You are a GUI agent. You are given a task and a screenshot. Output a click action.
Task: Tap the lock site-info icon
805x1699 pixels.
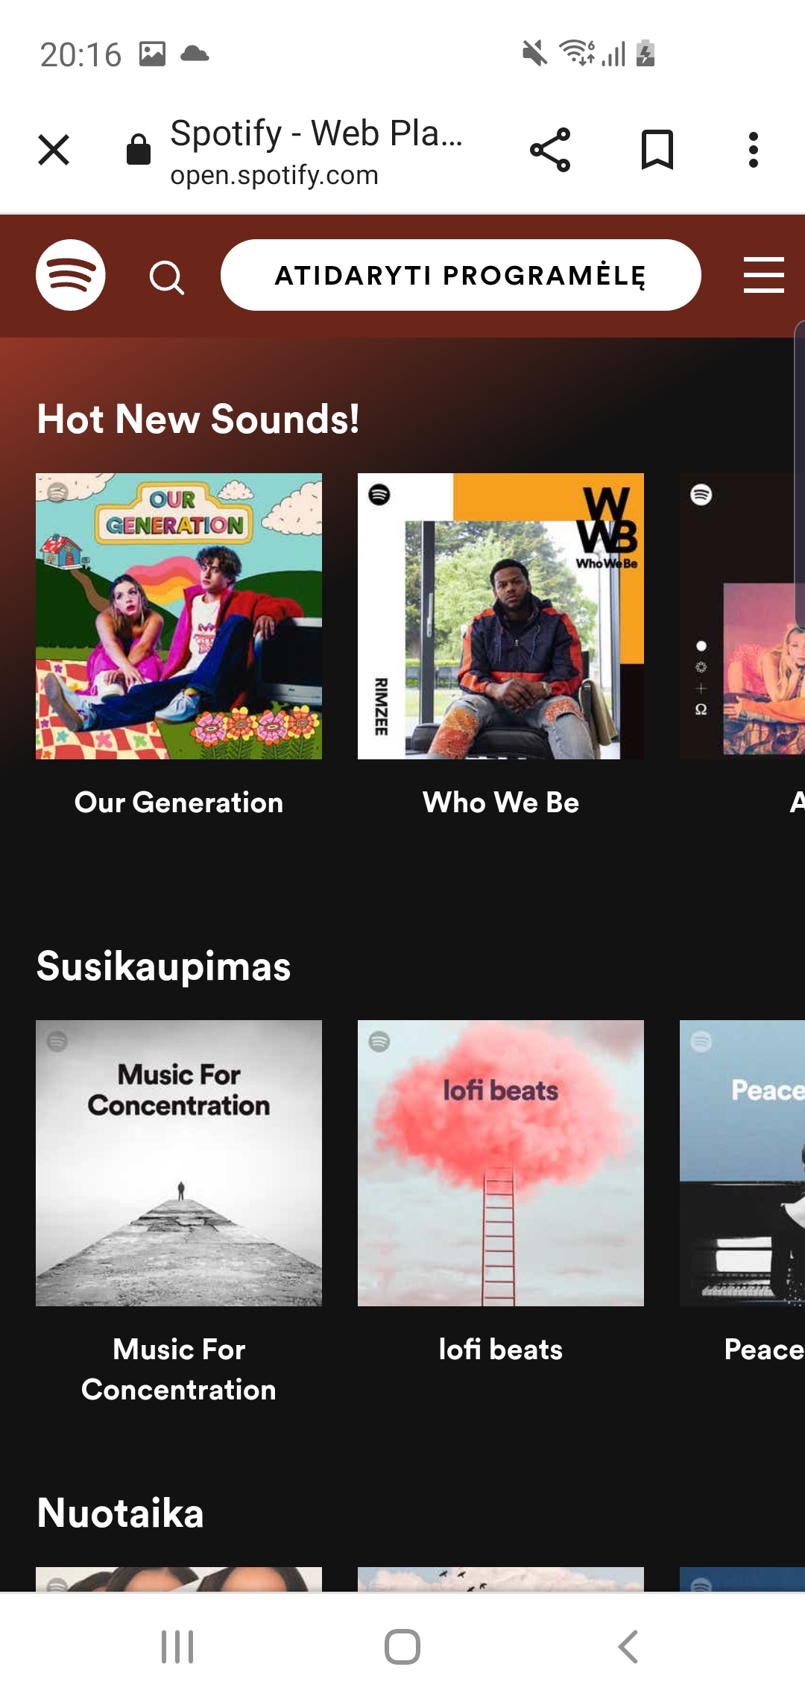[x=139, y=149]
